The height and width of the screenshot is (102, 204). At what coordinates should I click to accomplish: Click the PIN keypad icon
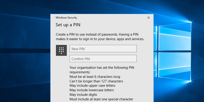61,50
